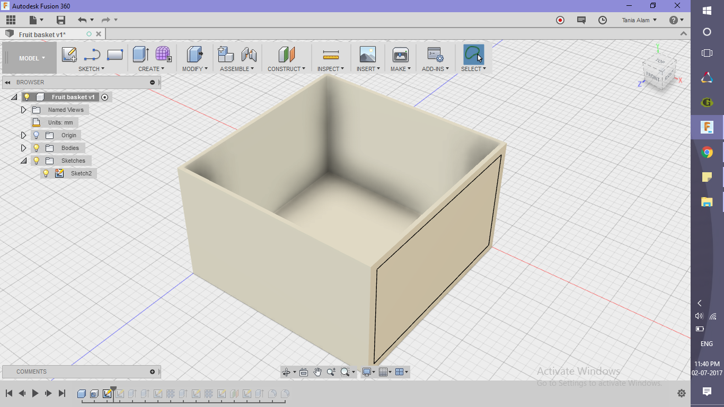Click the Look At camera icon
This screenshot has height=407, width=724.
[304, 372]
